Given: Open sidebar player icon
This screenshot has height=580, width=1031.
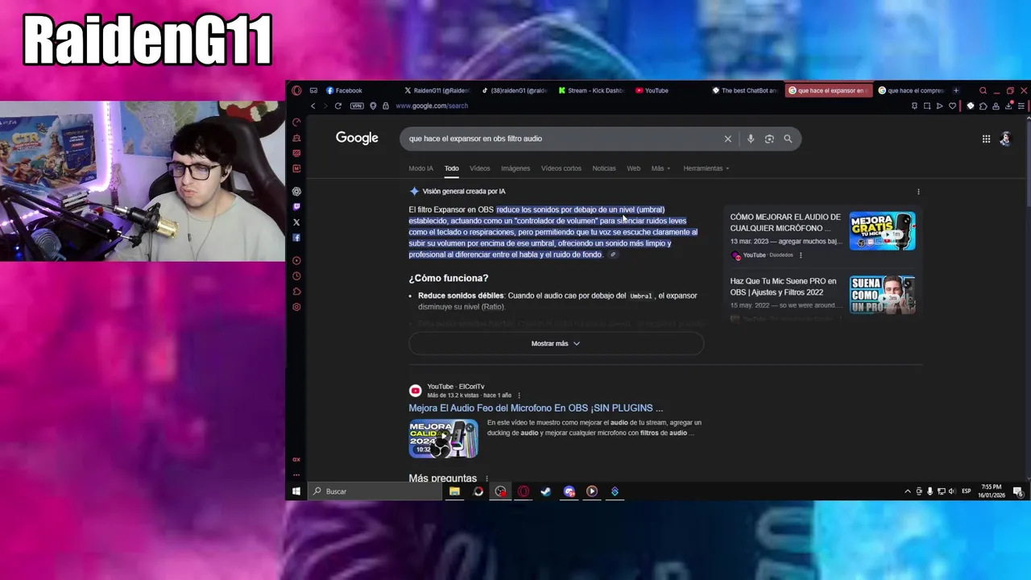Looking at the screenshot, I should point(296,261).
